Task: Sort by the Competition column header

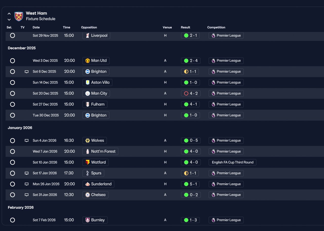Action: point(216,27)
